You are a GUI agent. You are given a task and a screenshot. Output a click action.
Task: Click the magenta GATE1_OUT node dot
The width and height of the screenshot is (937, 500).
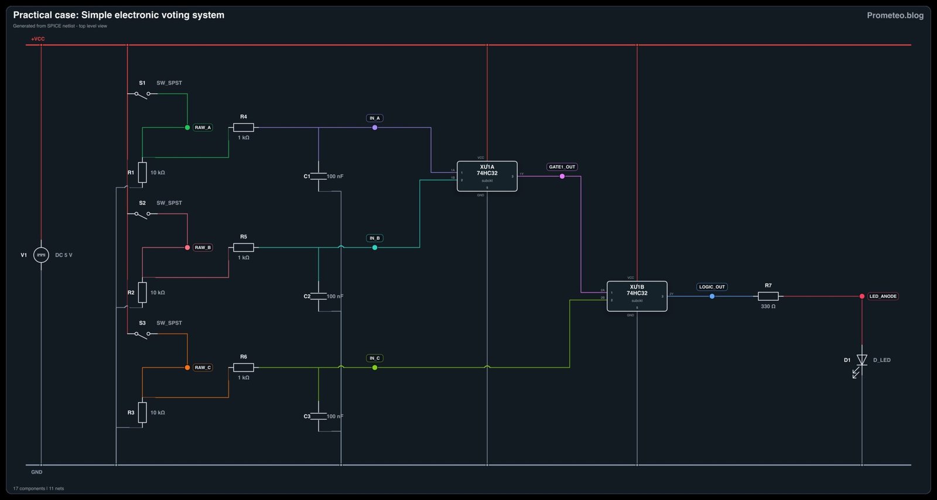pyautogui.click(x=562, y=176)
